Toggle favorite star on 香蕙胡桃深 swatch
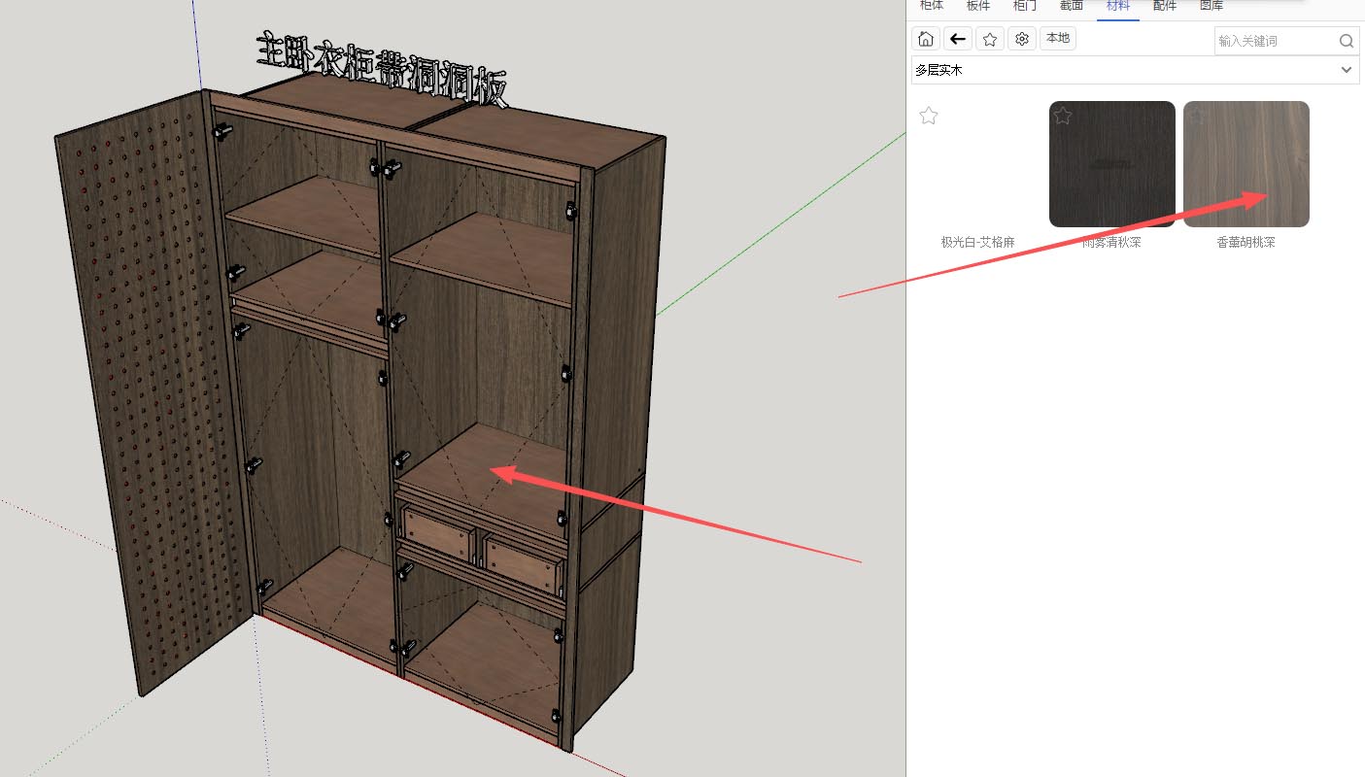Image resolution: width=1365 pixels, height=777 pixels. [1197, 117]
